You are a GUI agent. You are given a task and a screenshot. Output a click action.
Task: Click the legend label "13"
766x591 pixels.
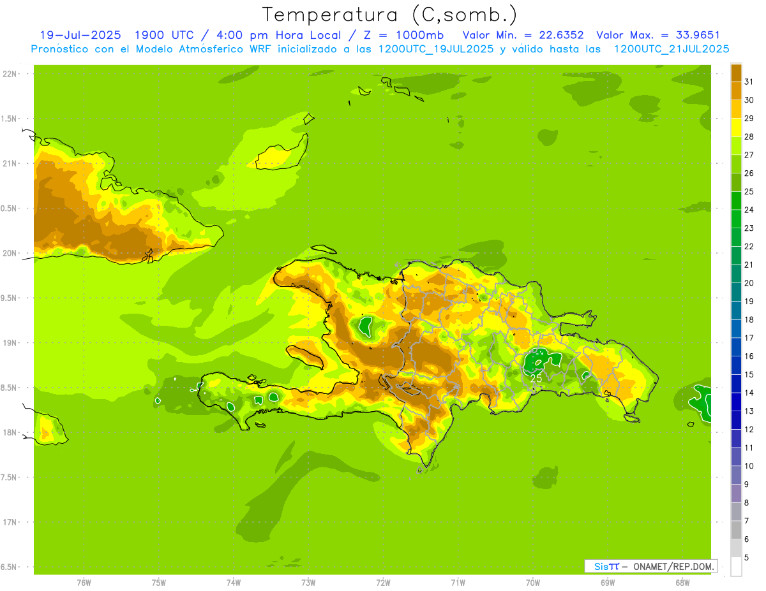(x=749, y=411)
